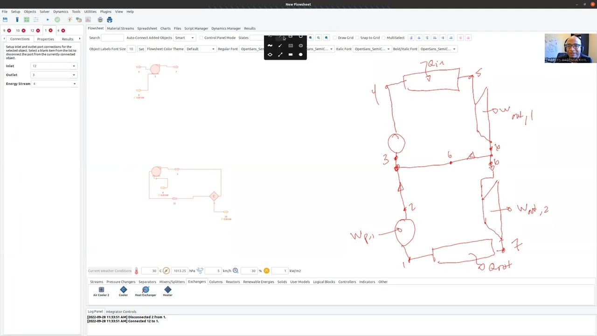The height and width of the screenshot is (336, 597).
Task: Click the bar chart toolbar icon
Action: click(88, 20)
